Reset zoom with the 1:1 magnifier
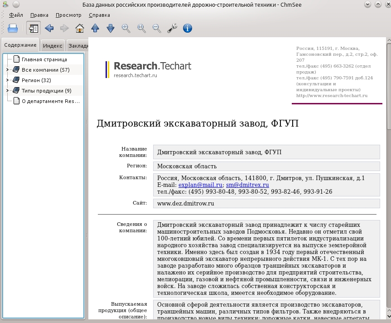The width and height of the screenshot is (391, 323). click(141, 28)
